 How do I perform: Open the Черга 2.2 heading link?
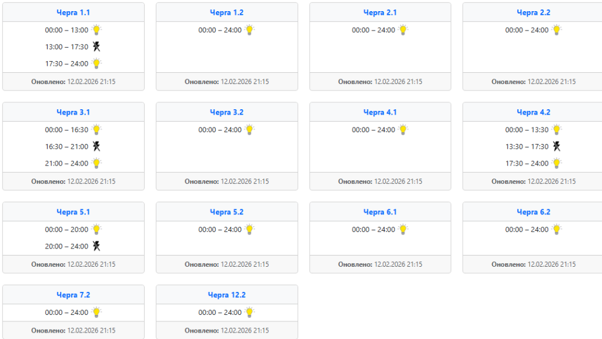pos(534,13)
